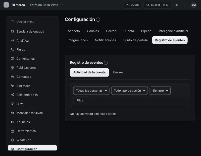Open Bandeja de entrada from sidebar text
201x156 pixels.
coord(30,32)
